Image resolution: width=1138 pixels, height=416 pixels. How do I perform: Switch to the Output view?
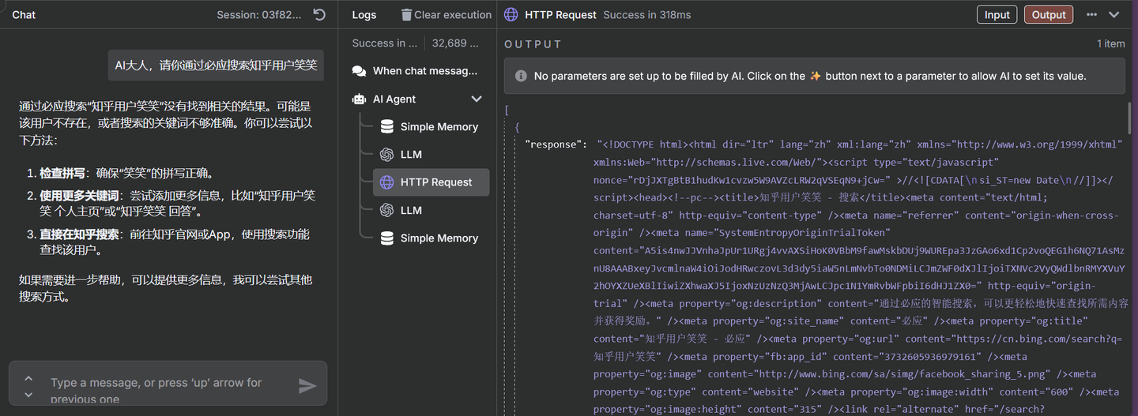(1048, 14)
